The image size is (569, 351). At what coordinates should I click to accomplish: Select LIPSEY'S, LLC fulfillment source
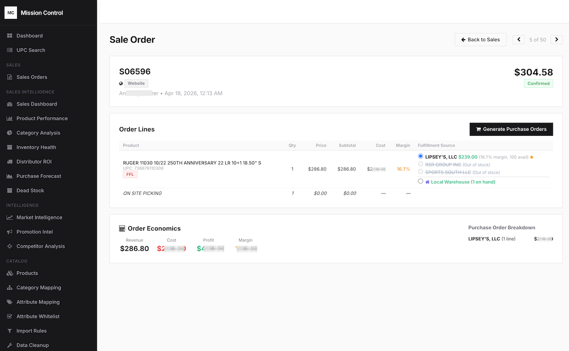(421, 156)
